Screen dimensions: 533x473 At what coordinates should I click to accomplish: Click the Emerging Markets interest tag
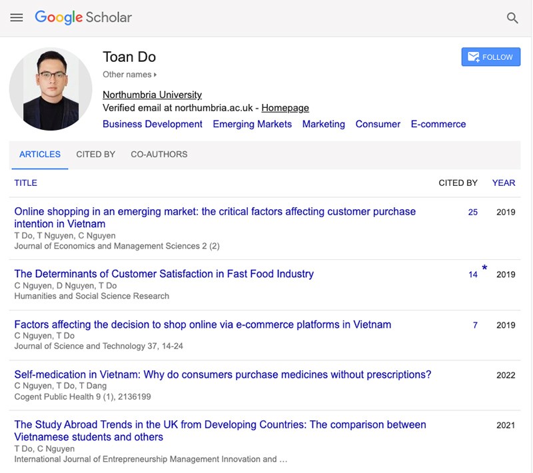pyautogui.click(x=252, y=124)
